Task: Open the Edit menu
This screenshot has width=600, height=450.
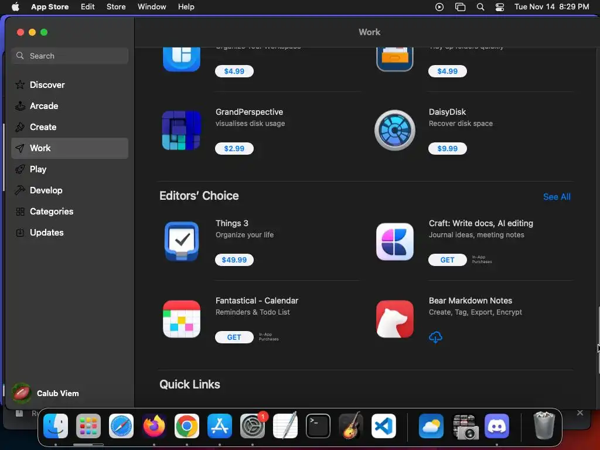Action: (x=88, y=7)
